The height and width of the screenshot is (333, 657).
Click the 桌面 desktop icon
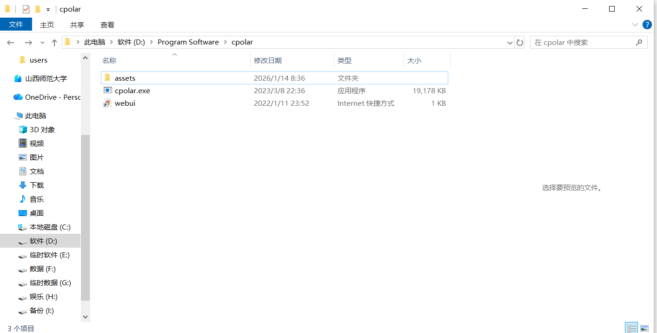pyautogui.click(x=23, y=213)
